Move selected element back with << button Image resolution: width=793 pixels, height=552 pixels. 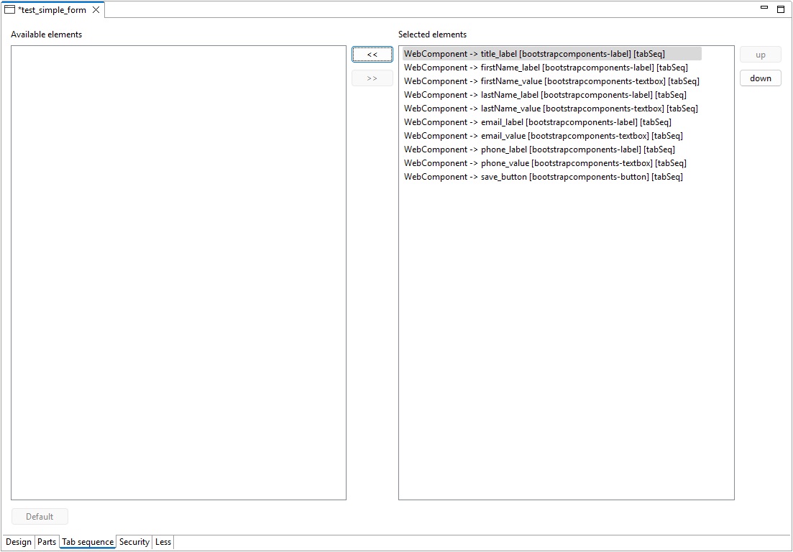click(372, 55)
